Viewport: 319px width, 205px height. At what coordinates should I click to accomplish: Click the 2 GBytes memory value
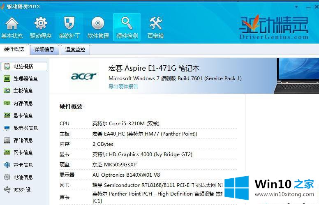(103, 144)
